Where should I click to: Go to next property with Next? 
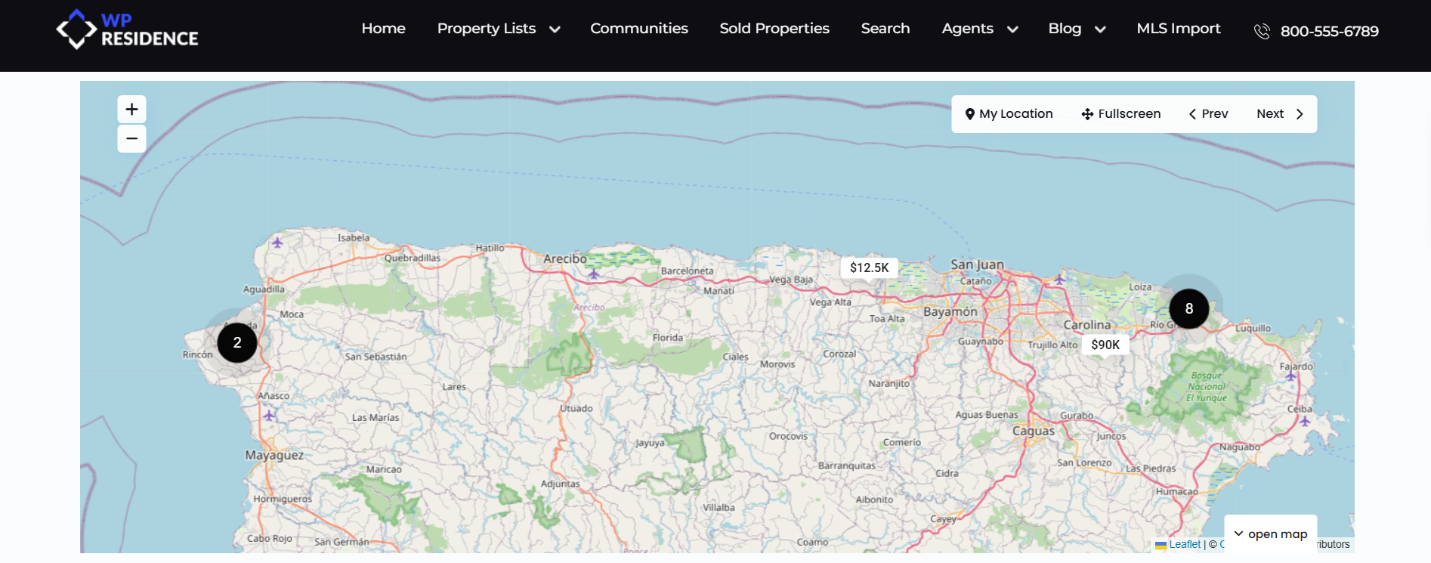coord(1280,114)
